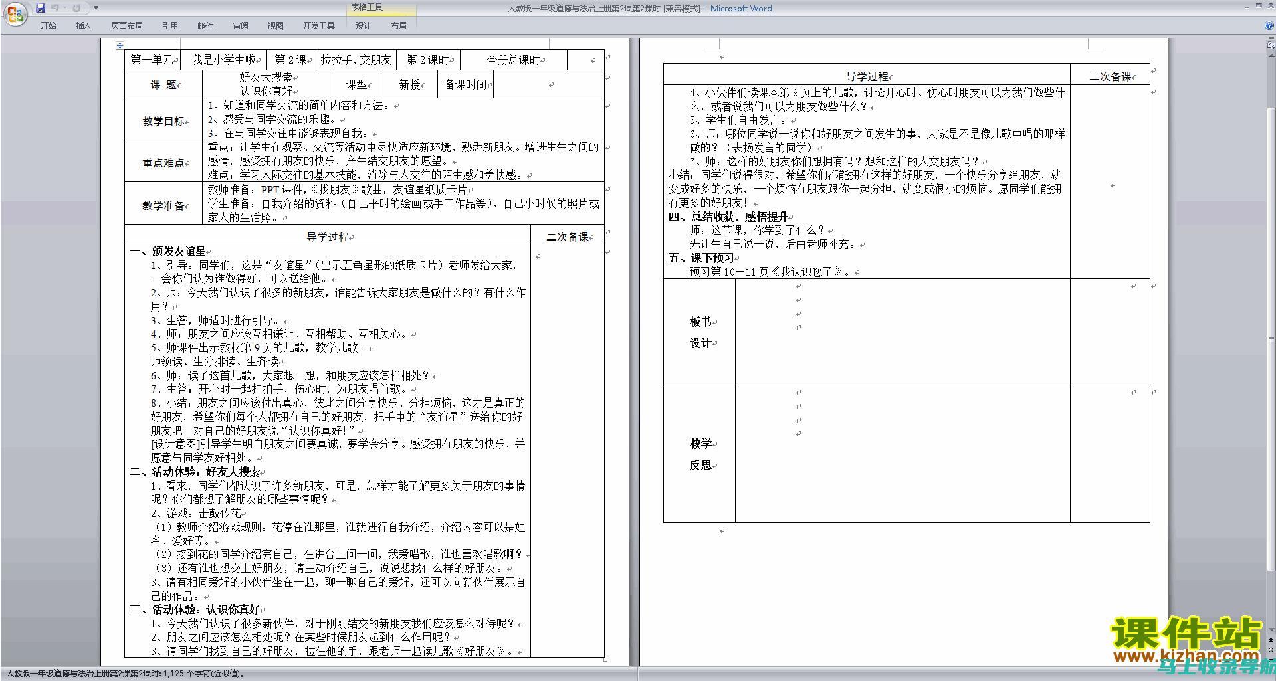Viewport: 1276px width, 681px height.
Task: Click heading 四、总结收获，感悟提升
Action: [728, 217]
